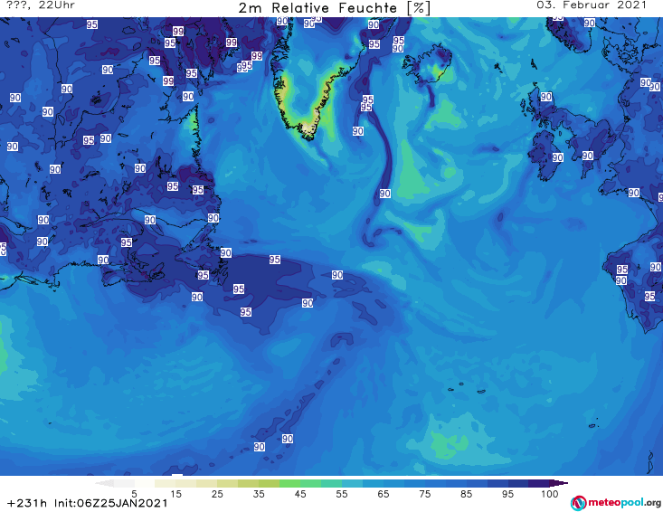Click '90' label on dark band southeast of Greenland
Screen dimensions: 663x512
[384, 194]
